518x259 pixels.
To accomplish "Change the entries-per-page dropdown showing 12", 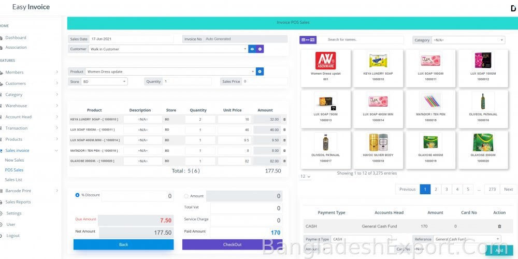I will click(x=306, y=177).
